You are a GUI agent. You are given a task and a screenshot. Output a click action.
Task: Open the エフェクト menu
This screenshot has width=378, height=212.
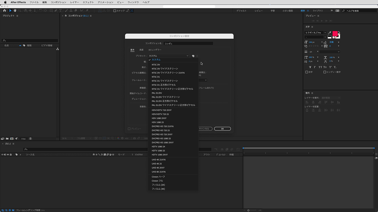(x=88, y=2)
